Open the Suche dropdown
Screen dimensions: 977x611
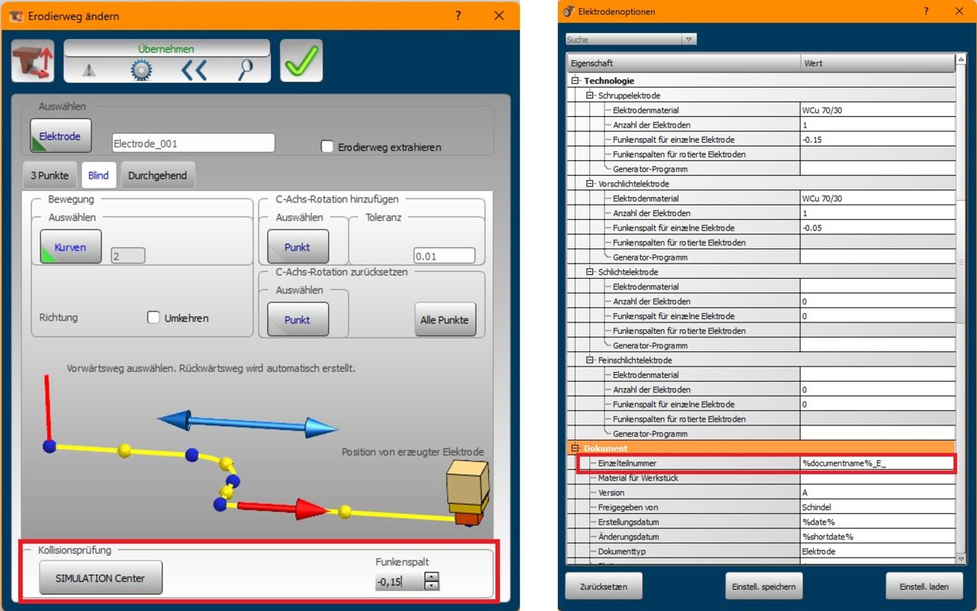688,39
